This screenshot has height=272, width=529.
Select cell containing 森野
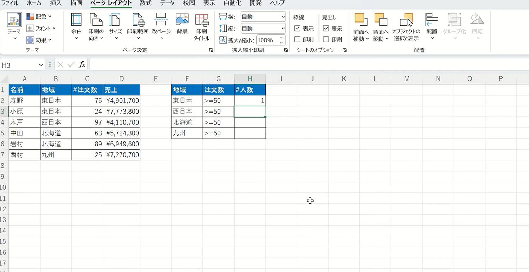click(24, 101)
